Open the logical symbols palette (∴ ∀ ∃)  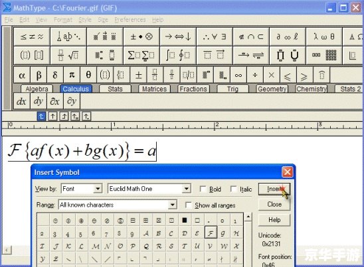(x=215, y=36)
